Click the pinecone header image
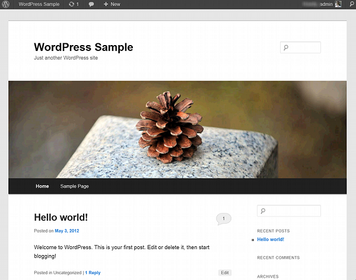This screenshot has height=280, width=356. 177,129
